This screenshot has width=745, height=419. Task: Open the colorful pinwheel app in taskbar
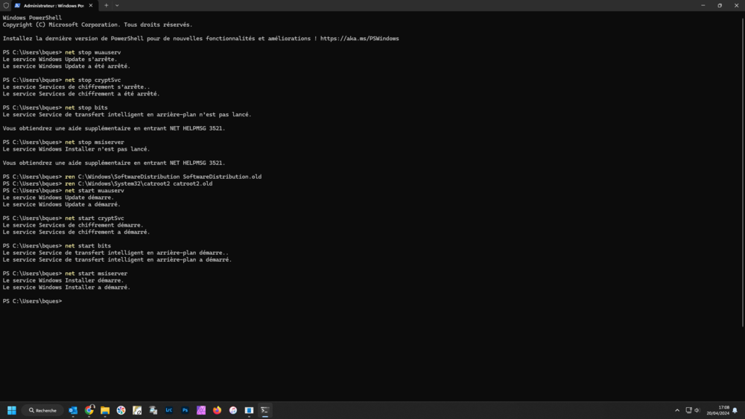coord(121,410)
